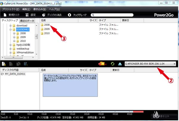Open the Edit (編集) menu
The height and width of the screenshot is (121, 179).
click(x=26, y=9)
